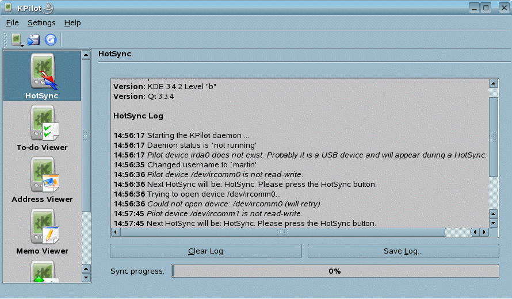
Task: Open the Memo Viewer panel
Action: click(x=42, y=232)
